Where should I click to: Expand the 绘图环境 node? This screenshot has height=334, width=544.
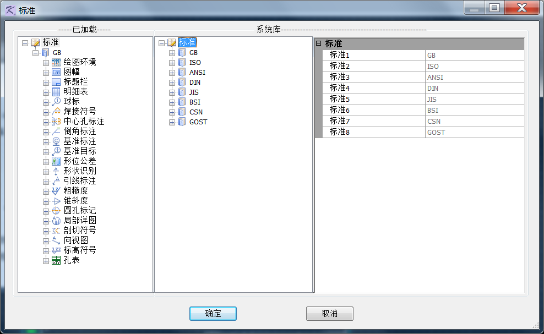pos(46,63)
